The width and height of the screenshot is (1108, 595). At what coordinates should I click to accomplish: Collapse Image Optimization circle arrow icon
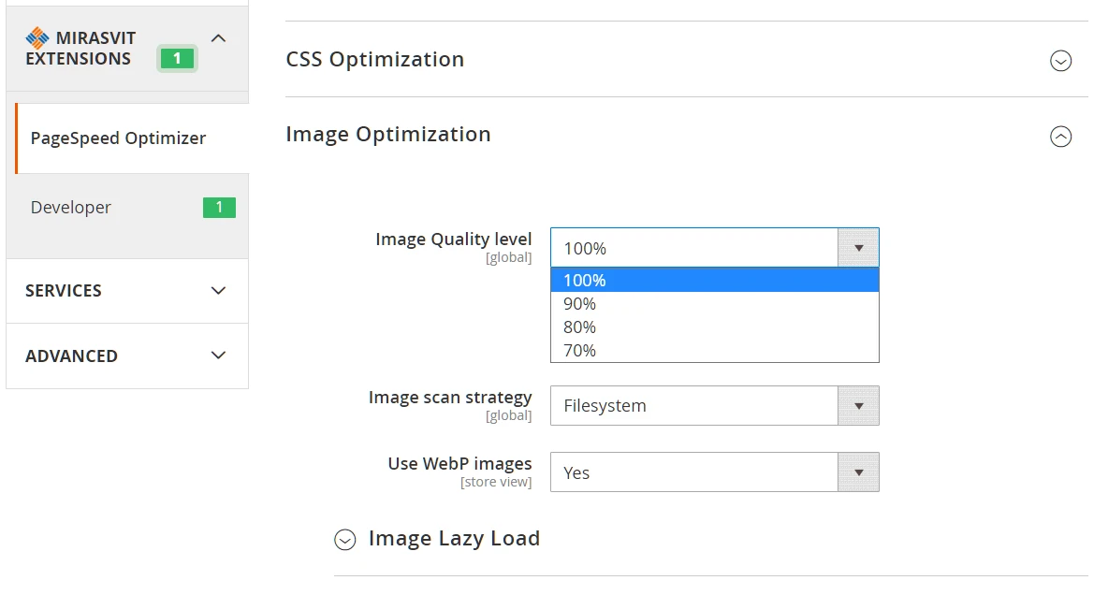pos(1060,137)
